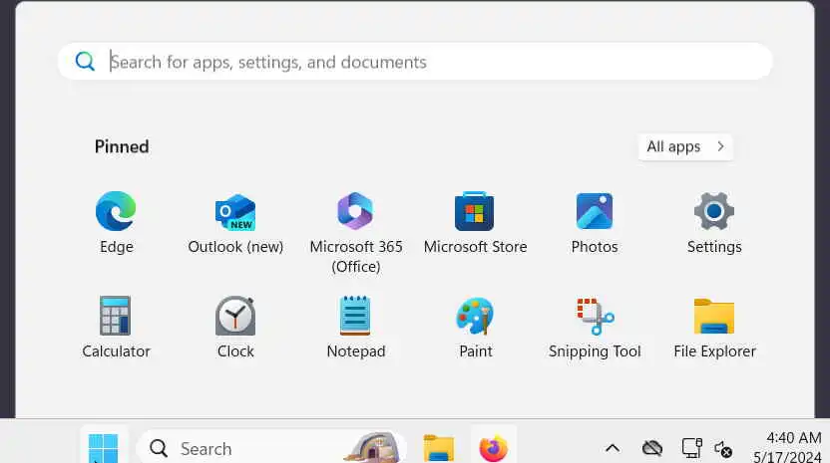Viewport: 830px width, 463px height.
Task: Click the All apps button
Action: tap(685, 147)
